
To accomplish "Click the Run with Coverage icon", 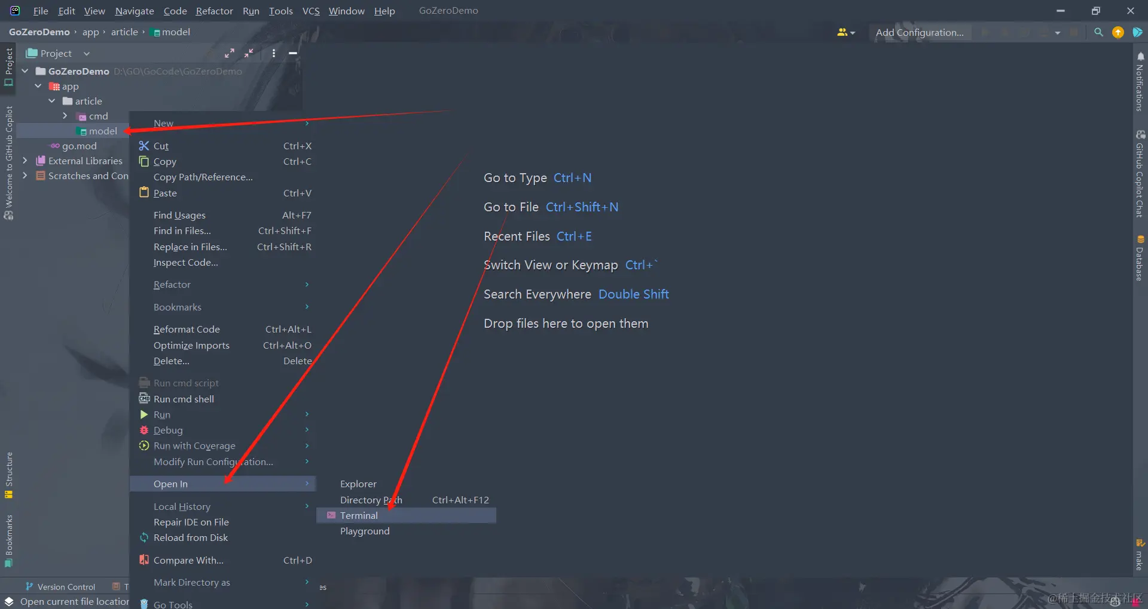I will (143, 445).
